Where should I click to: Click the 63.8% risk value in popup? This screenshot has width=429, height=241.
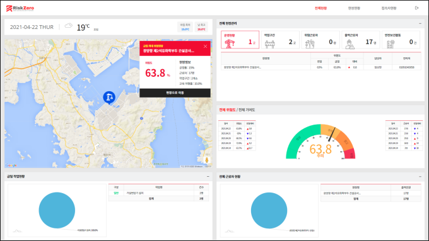click(x=157, y=73)
